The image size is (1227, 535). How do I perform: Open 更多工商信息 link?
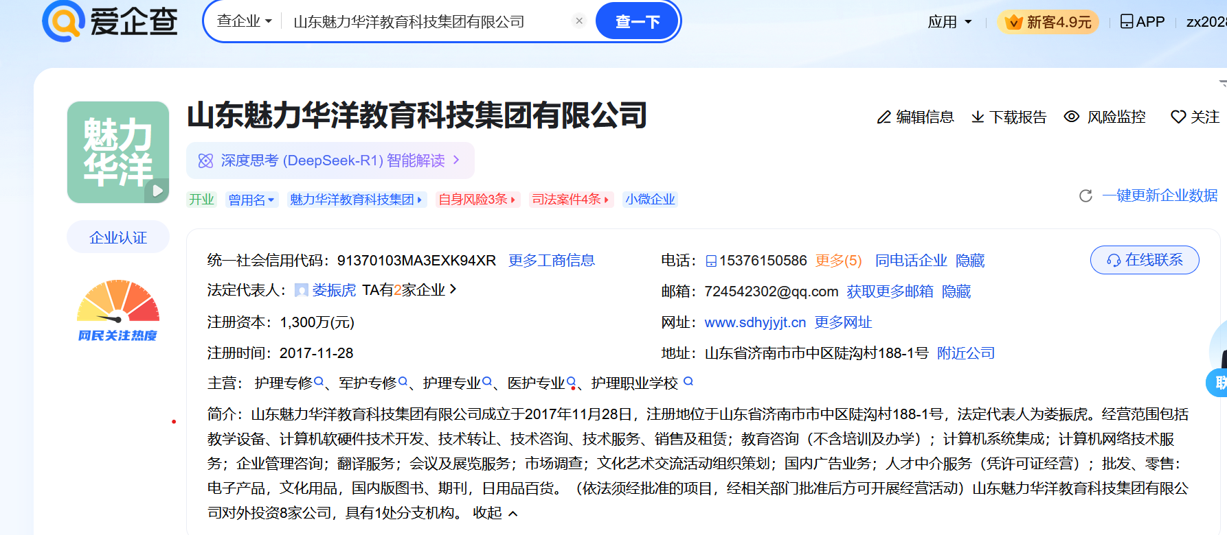tap(552, 261)
